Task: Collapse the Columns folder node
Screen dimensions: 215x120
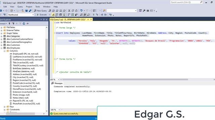Action: [x=4, y=51]
